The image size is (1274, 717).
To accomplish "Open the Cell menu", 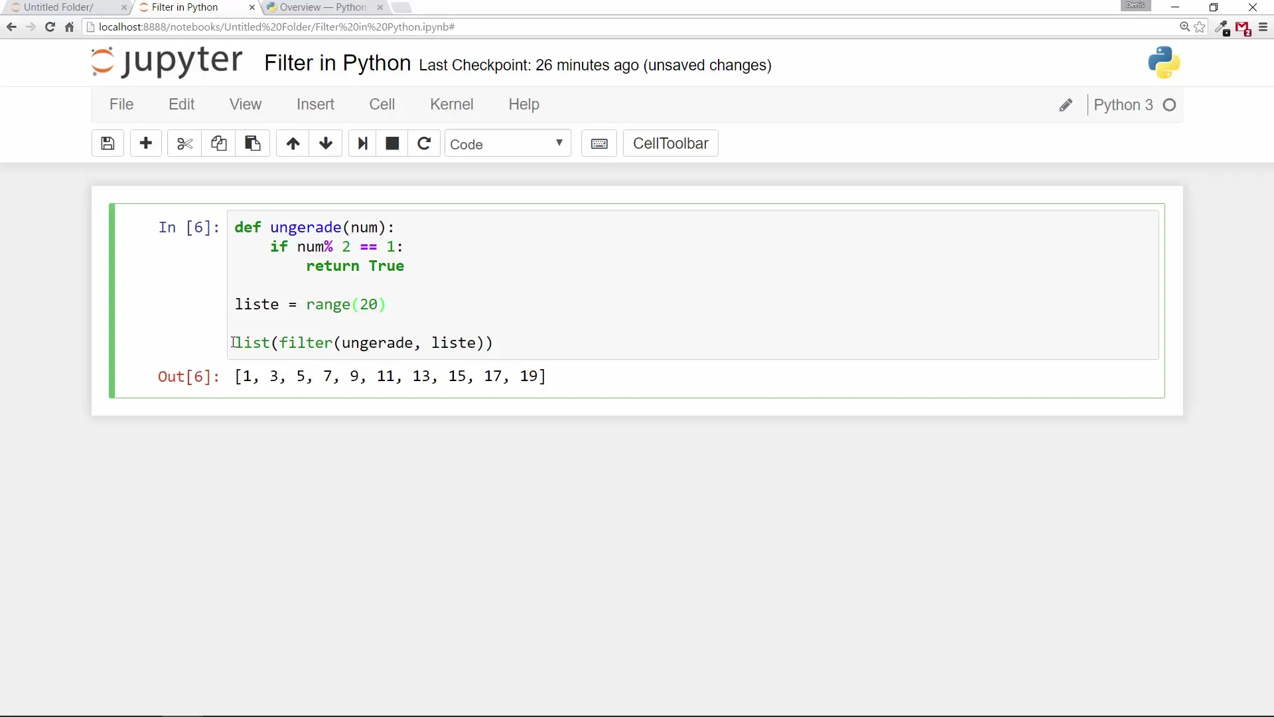I will point(382,104).
